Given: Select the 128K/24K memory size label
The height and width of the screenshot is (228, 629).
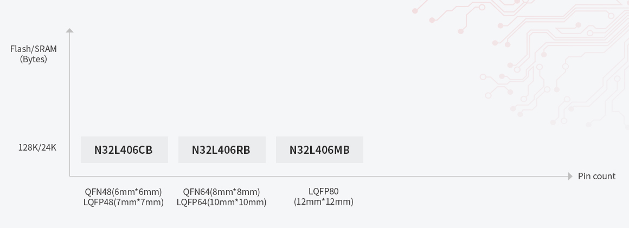Looking at the screenshot, I should [x=37, y=147].
